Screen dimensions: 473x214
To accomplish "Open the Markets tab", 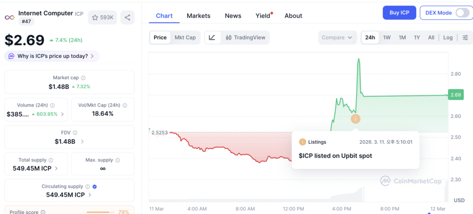I will point(199,16).
